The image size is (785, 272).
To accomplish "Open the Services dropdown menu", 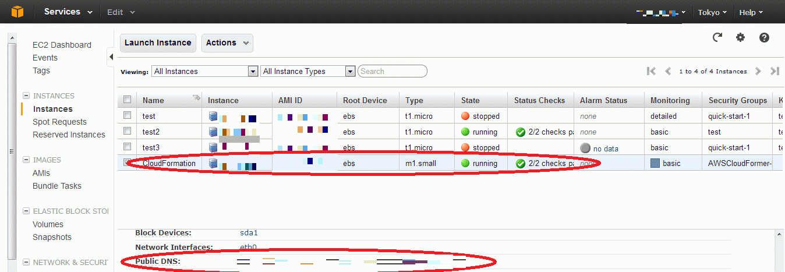I will pos(68,12).
